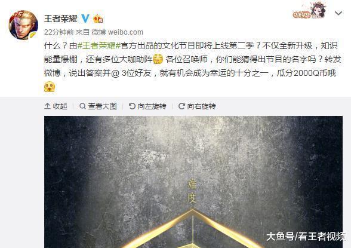Open the 微博 weibo.com source link

click(x=117, y=32)
